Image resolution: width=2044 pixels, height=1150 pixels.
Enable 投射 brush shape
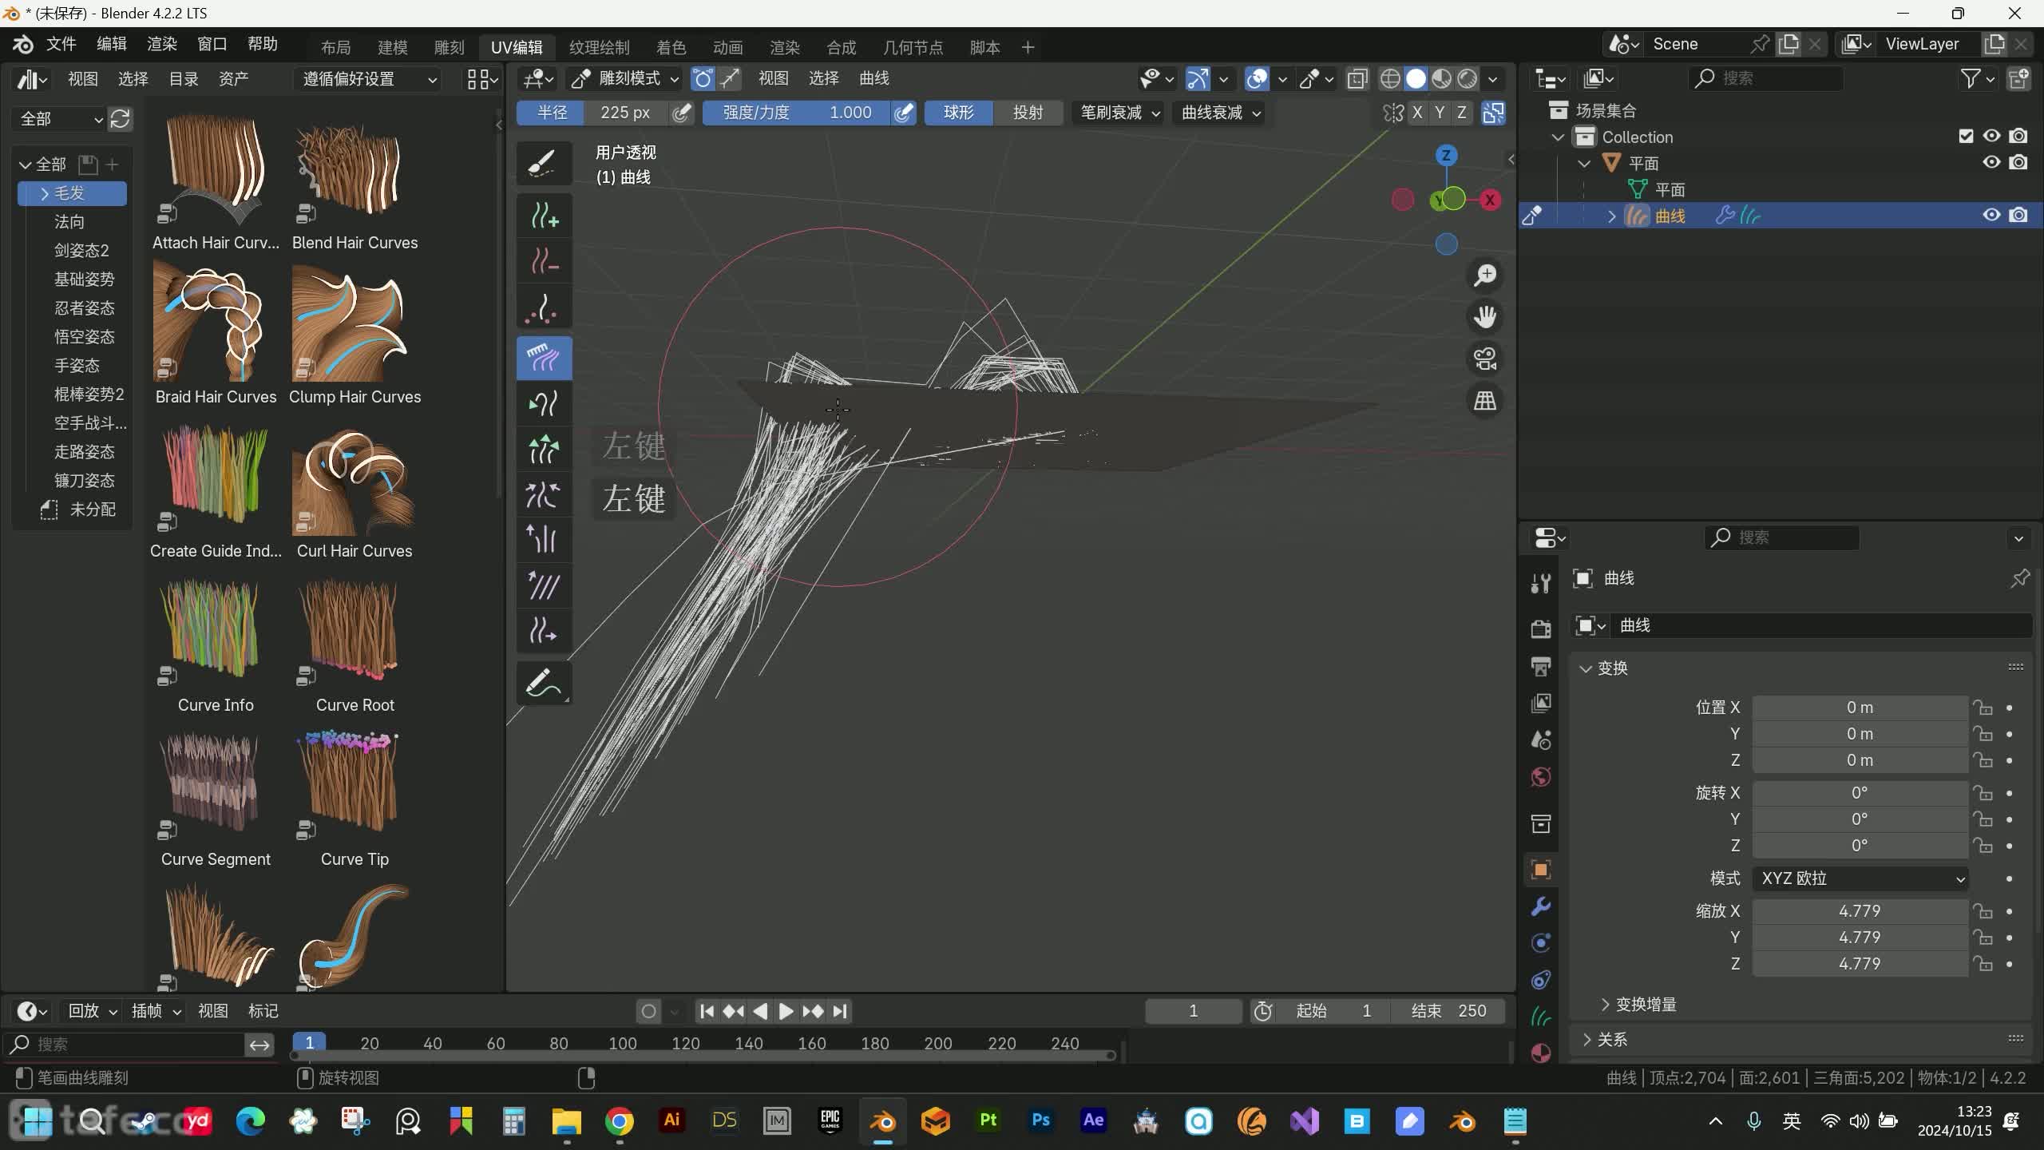[x=1028, y=113]
